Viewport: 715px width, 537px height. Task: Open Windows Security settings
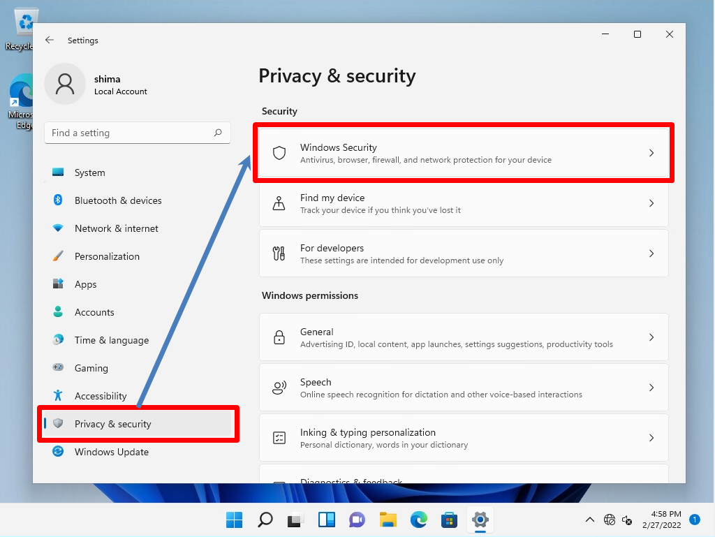pyautogui.click(x=464, y=153)
